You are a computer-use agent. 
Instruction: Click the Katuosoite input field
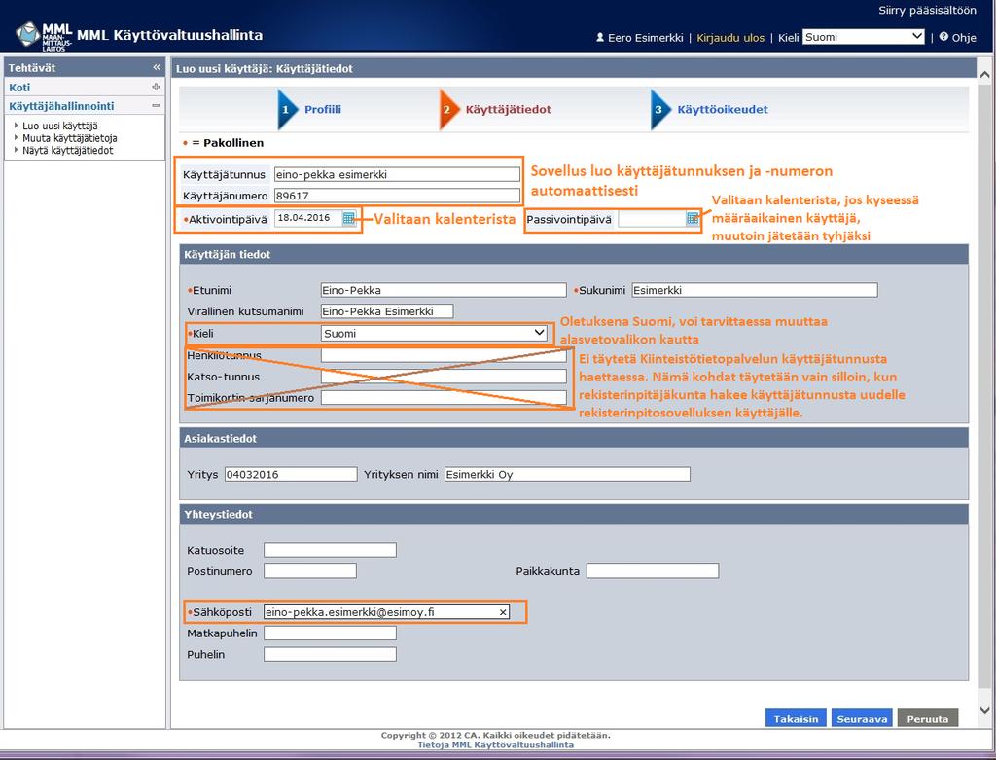[331, 550]
